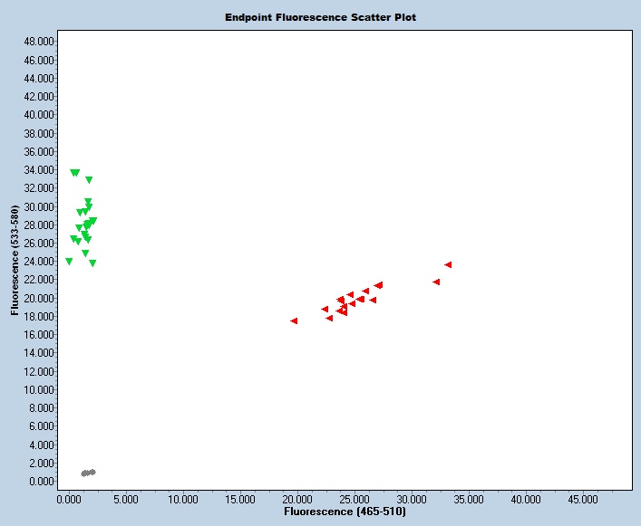
Task: Select the topmost green triangle pair
Action: (x=74, y=172)
